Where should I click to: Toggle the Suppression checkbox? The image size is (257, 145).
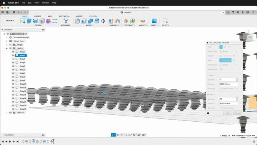coord(221,69)
